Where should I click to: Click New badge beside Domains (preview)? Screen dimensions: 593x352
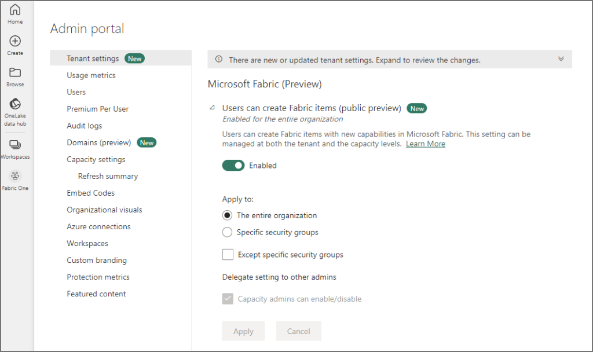147,142
